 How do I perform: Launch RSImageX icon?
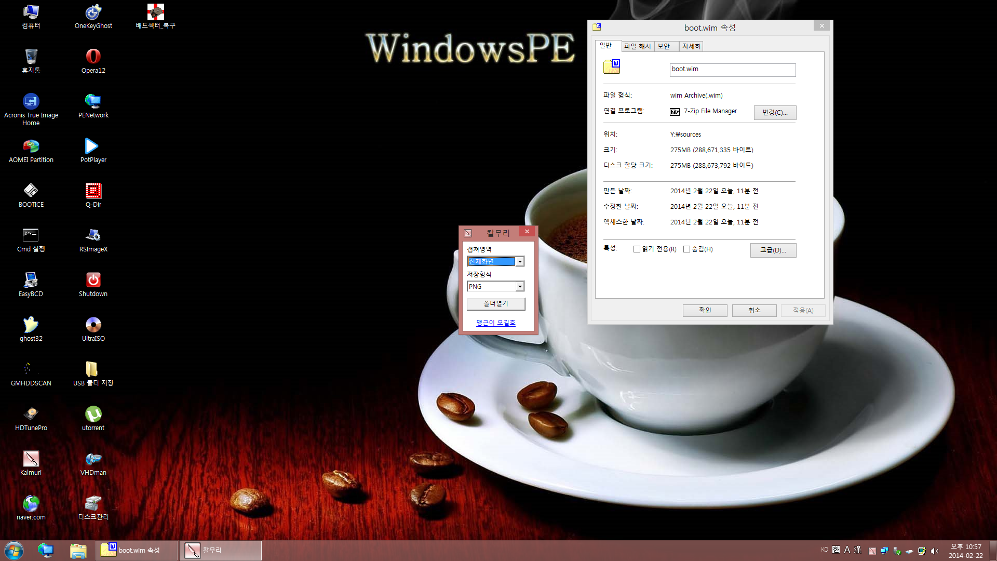pyautogui.click(x=93, y=239)
